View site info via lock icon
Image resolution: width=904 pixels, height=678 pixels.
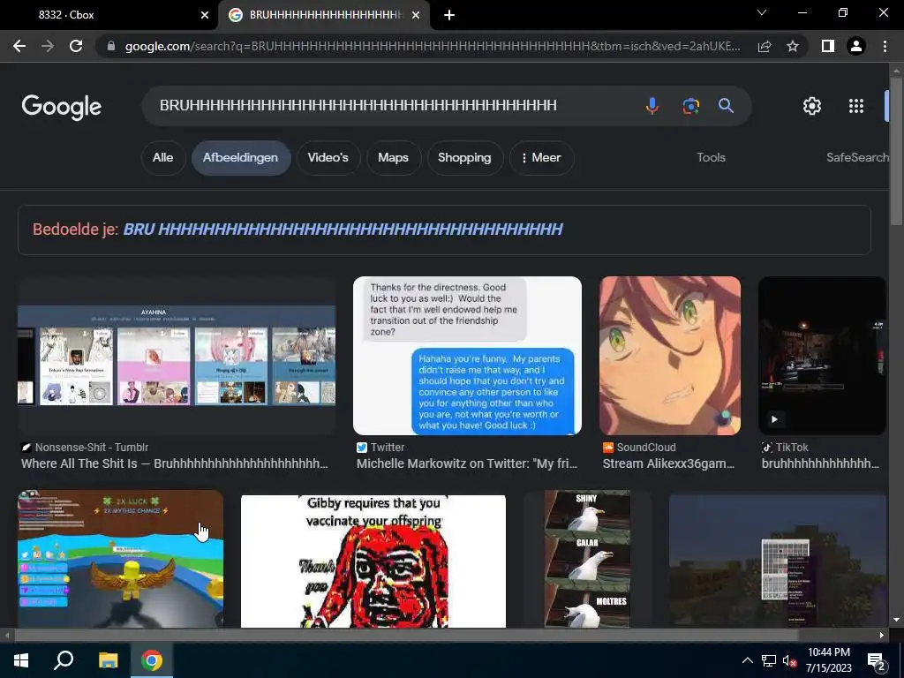[x=111, y=46]
